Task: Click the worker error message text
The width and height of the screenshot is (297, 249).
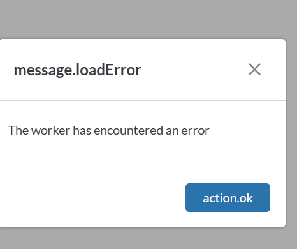Action: [x=109, y=130]
